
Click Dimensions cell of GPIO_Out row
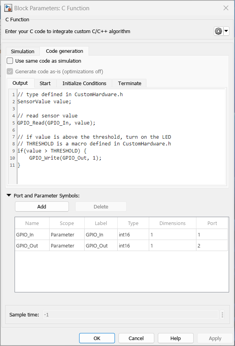click(x=173, y=246)
